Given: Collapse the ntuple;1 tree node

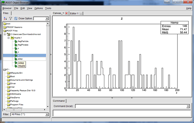Looking at the screenshot, I should pos(8,38).
